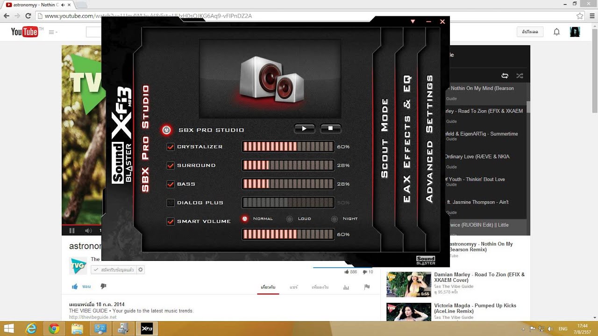Viewport: 598px width, 336px height.
Task: Open the ENG language indicator
Action: pos(563,329)
